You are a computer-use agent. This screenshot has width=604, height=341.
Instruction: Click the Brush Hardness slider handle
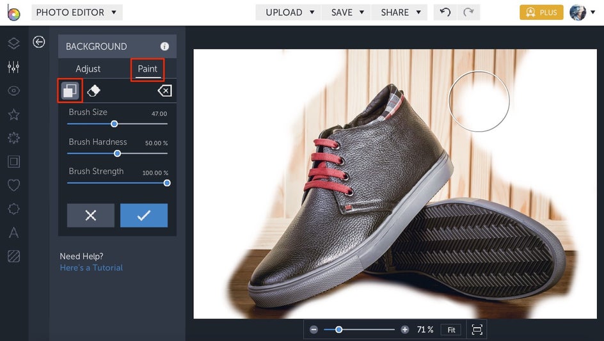point(117,154)
